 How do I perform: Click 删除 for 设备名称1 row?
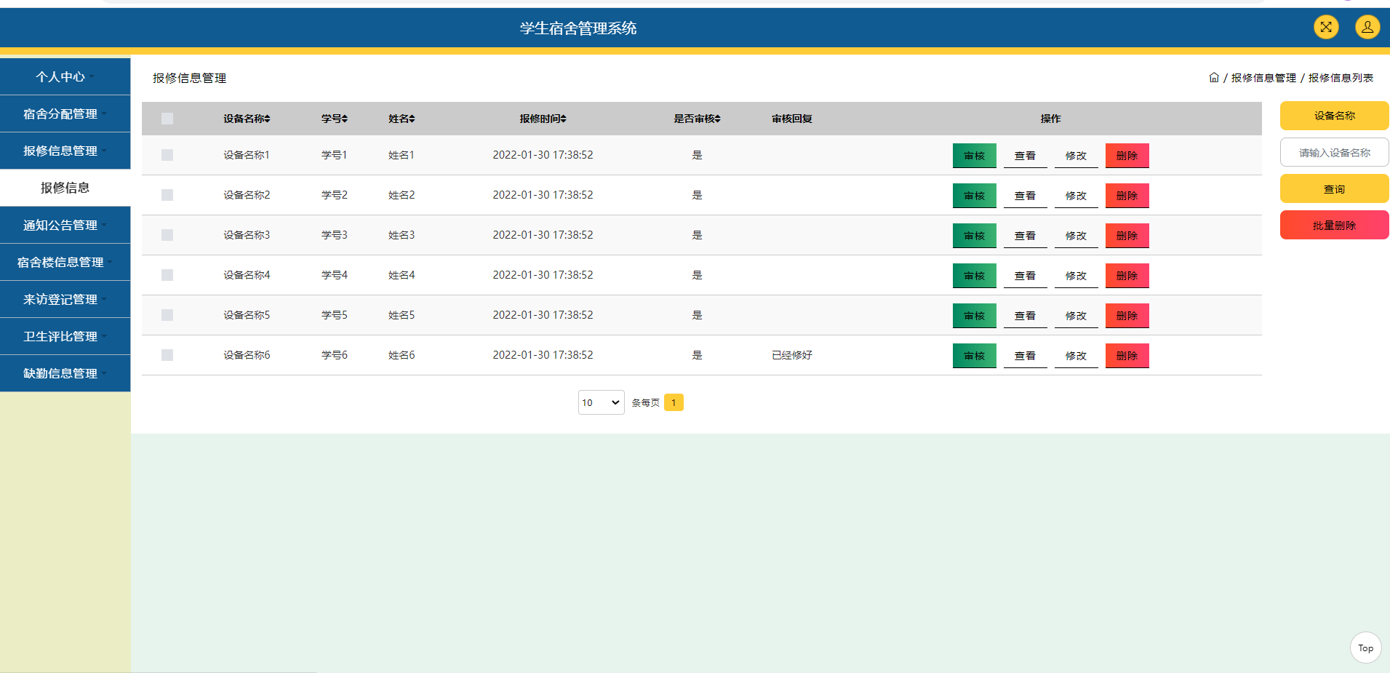[1127, 156]
